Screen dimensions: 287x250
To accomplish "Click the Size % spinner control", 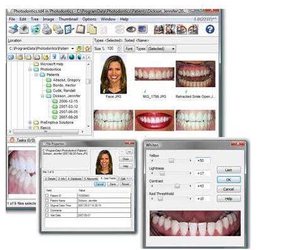I will pos(119,49).
